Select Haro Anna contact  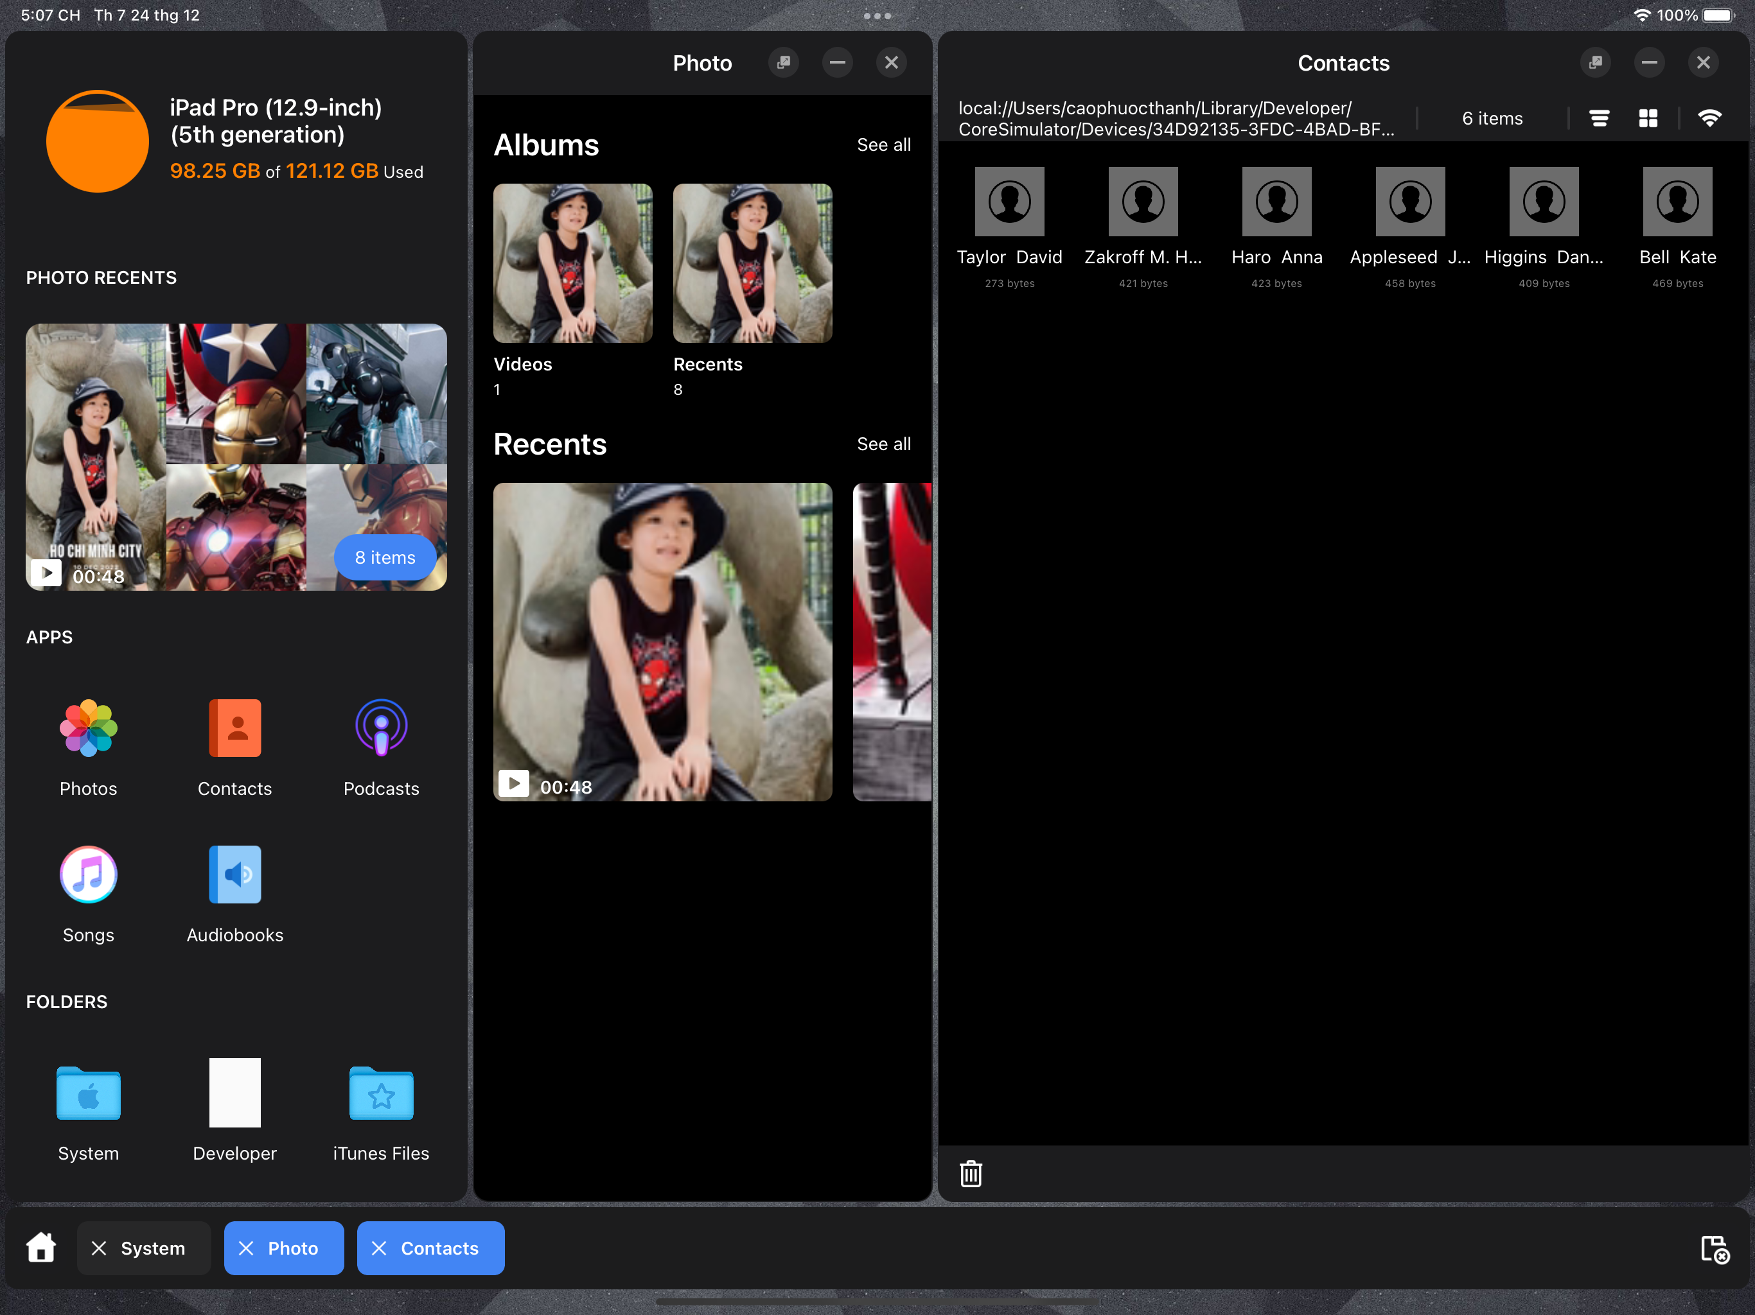pos(1276,228)
